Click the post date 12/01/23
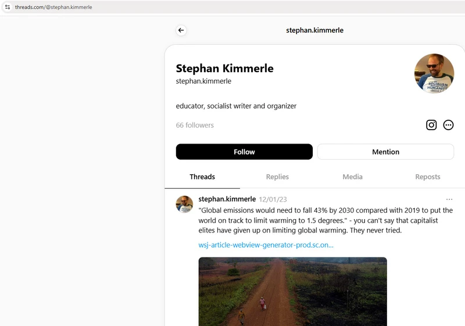Viewport: 465px width, 326px height. 273,199
